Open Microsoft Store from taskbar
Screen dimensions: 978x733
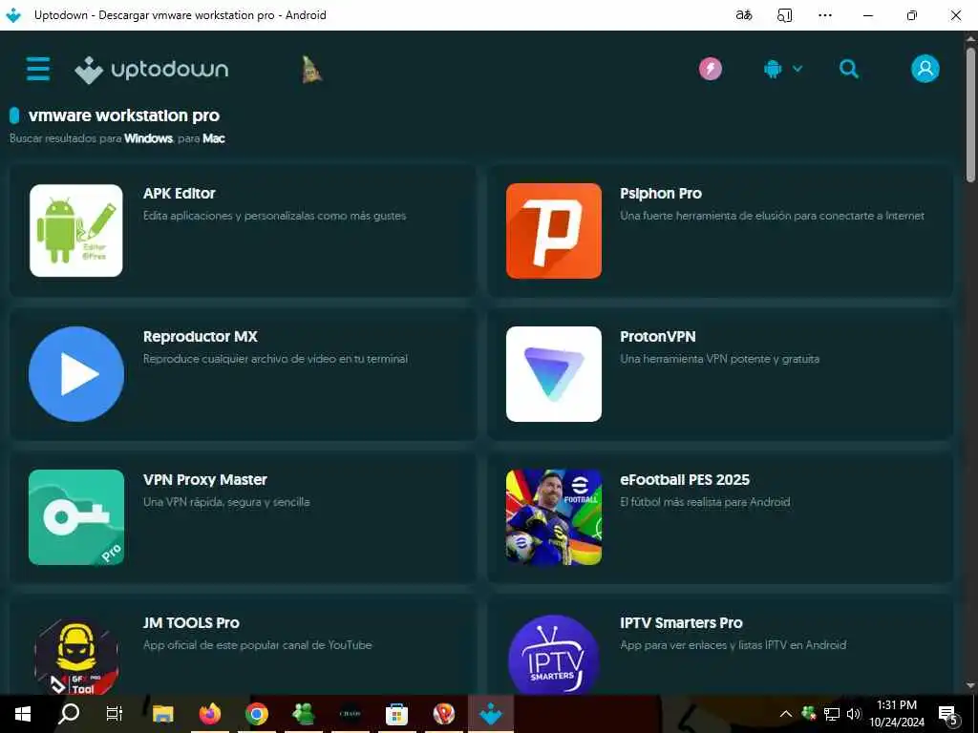396,714
